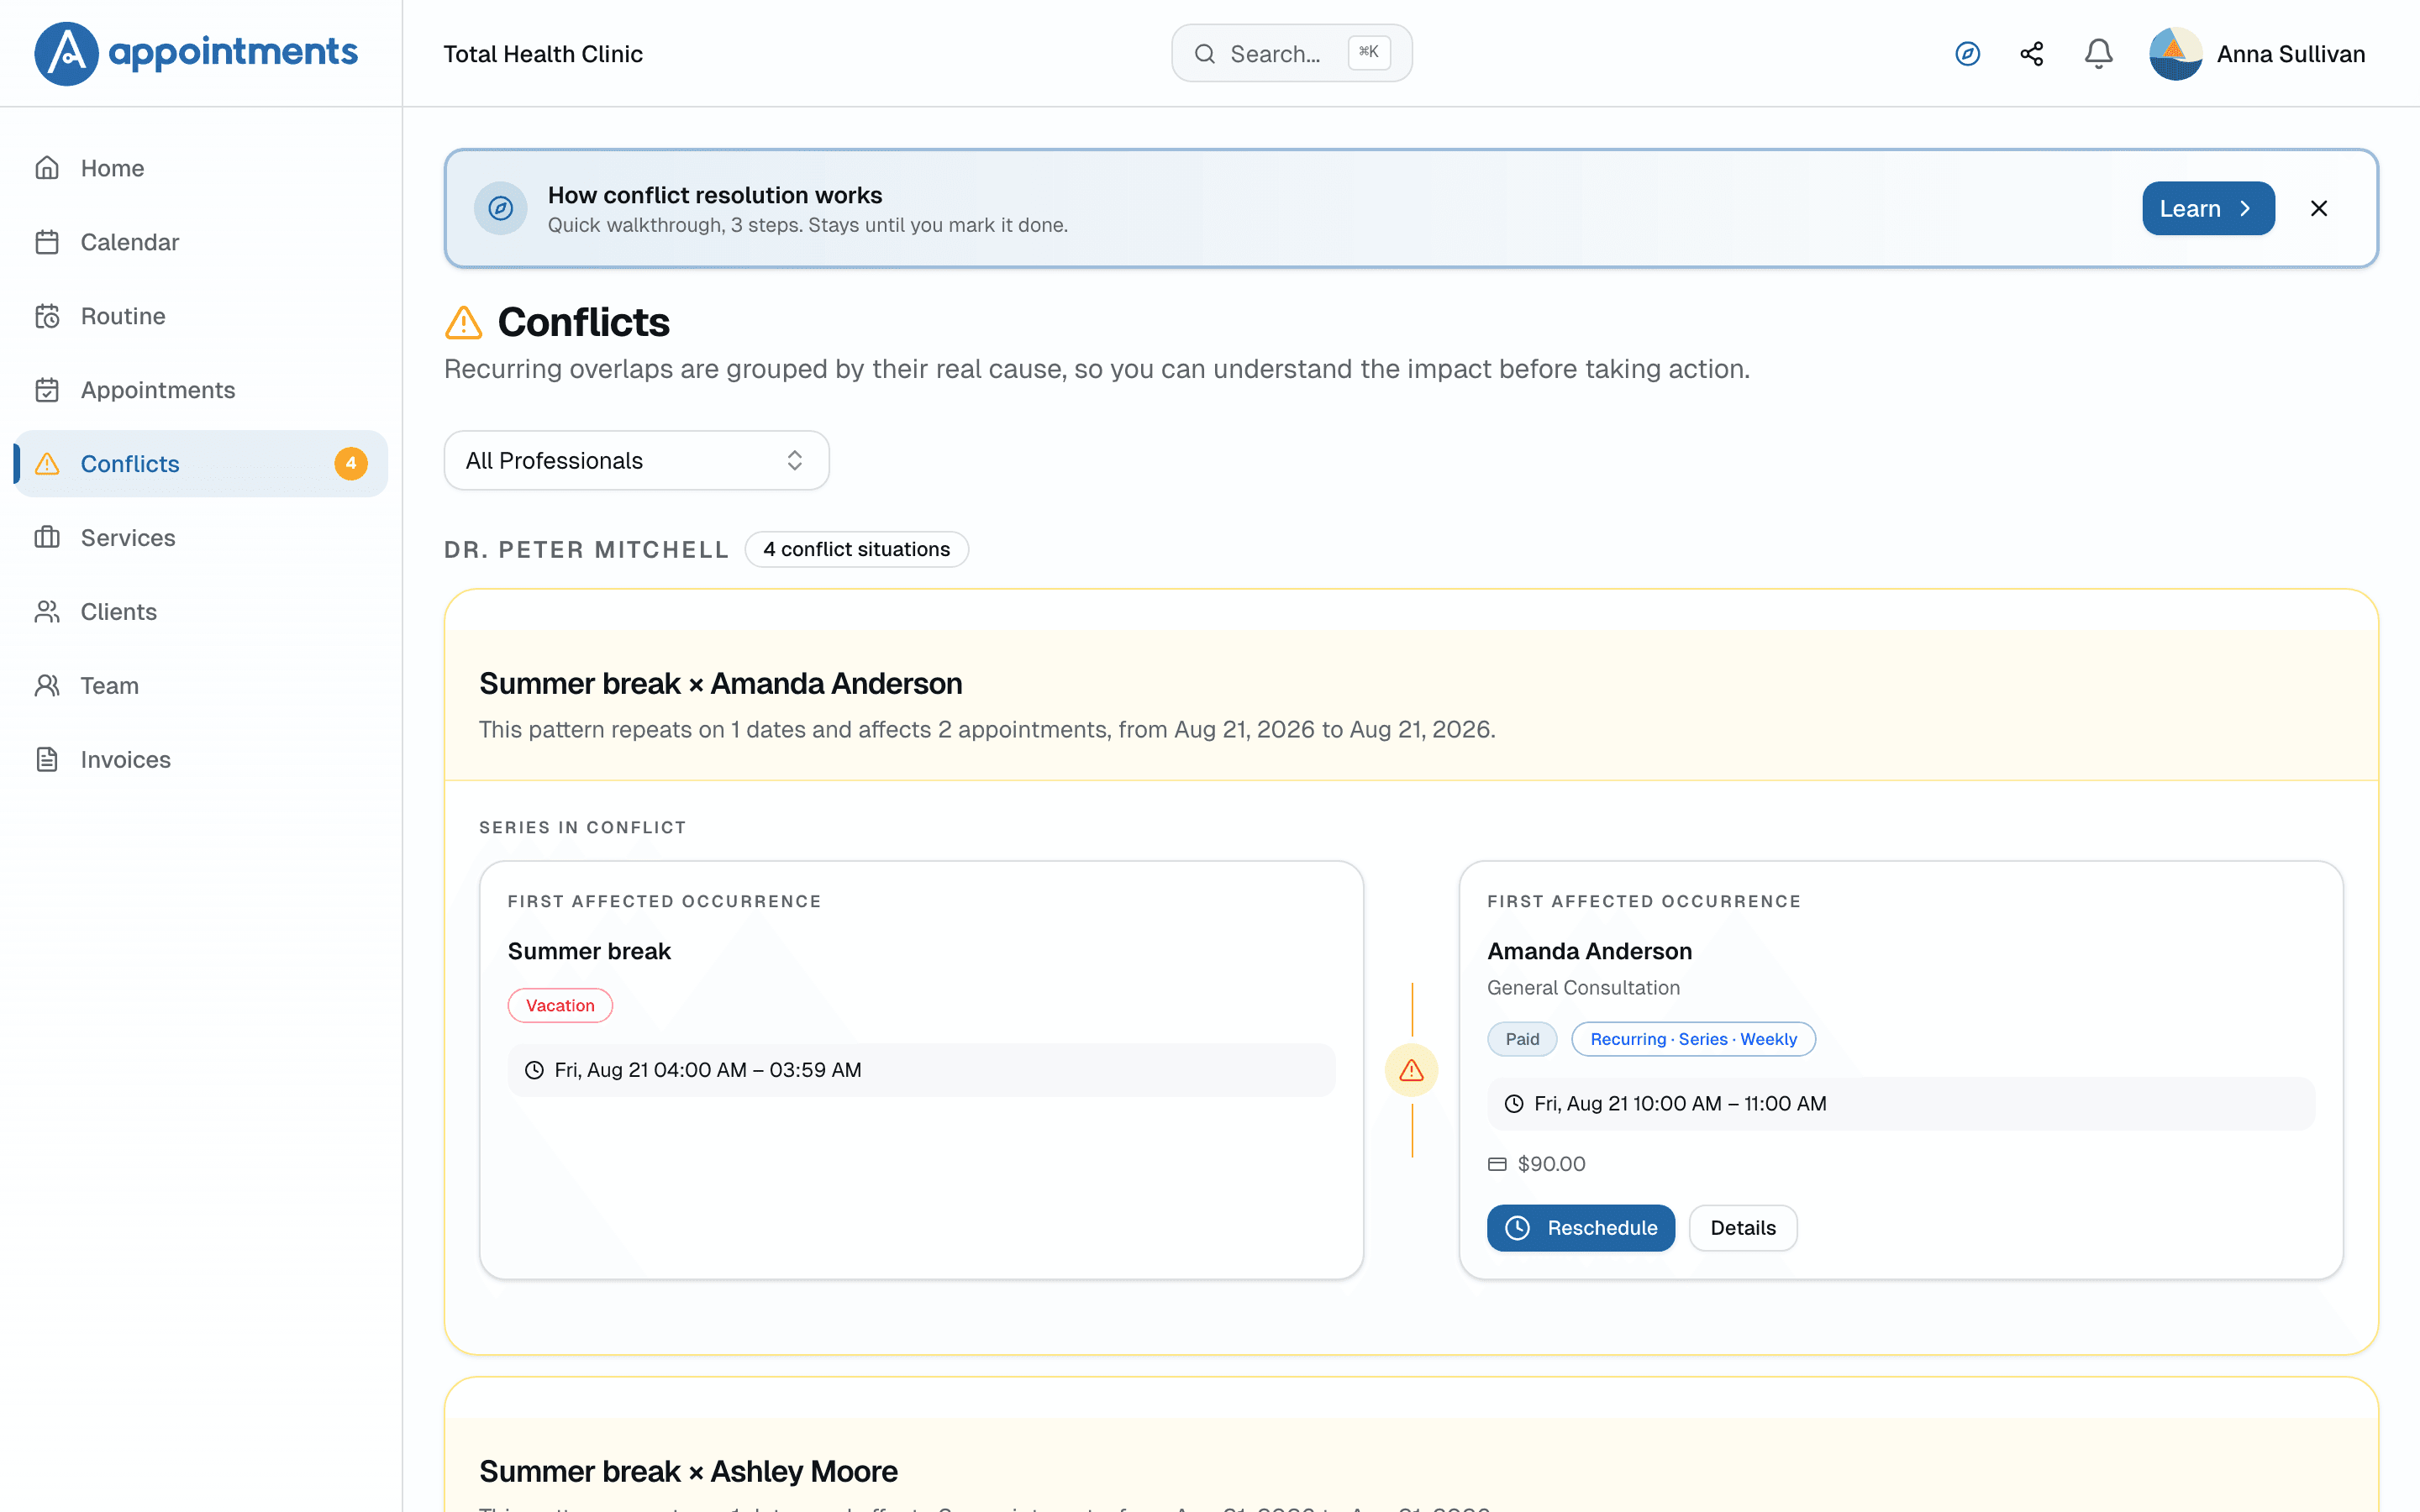
Task: Click clock icon in Amanda Anderson time row
Action: pos(1515,1104)
